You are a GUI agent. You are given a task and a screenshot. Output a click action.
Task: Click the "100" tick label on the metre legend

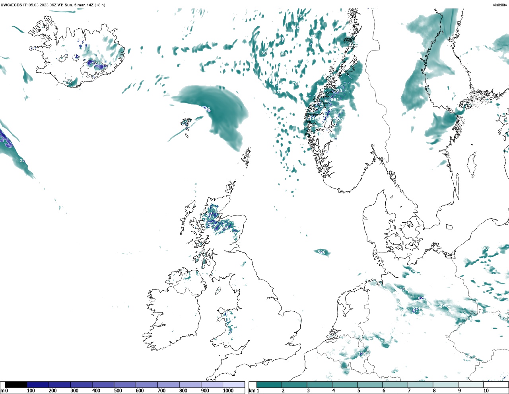coord(31,391)
